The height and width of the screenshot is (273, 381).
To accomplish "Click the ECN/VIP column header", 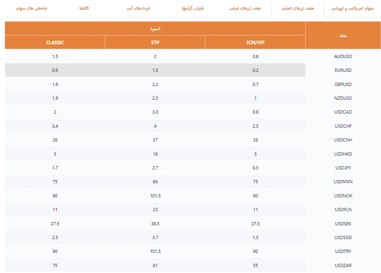I will (x=255, y=42).
